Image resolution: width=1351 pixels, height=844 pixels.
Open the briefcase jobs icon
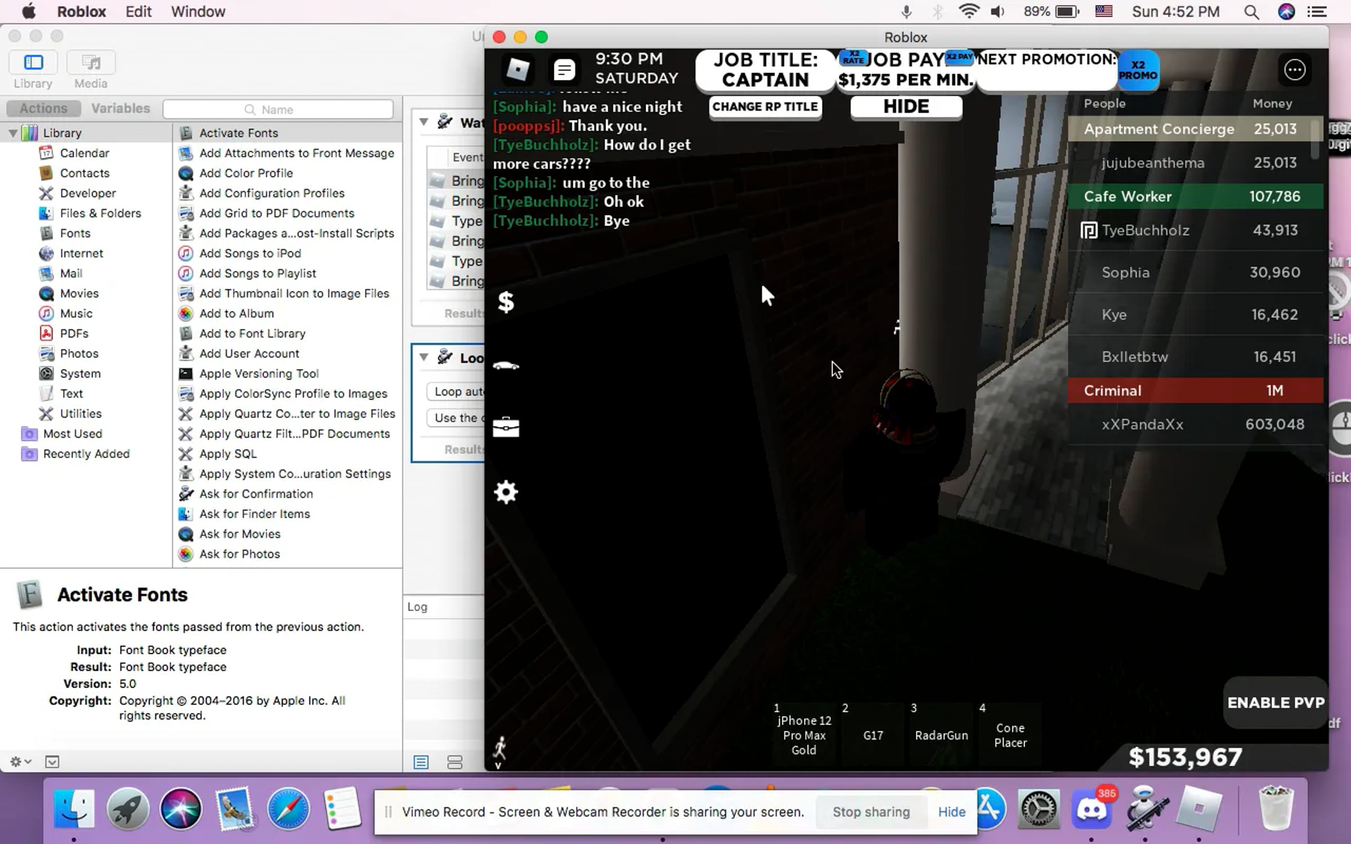coord(505,428)
